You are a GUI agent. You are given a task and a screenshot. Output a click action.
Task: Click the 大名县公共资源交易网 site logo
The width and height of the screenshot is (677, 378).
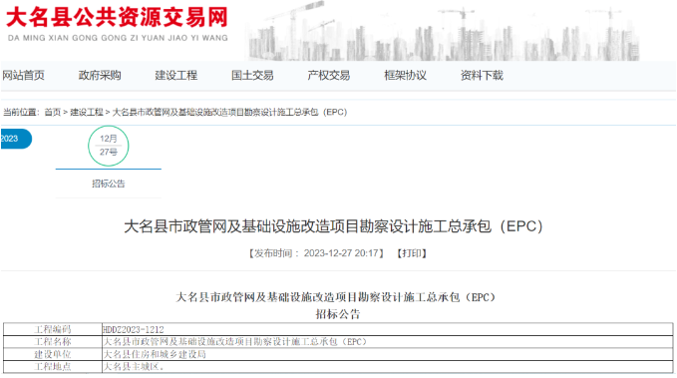point(117,24)
